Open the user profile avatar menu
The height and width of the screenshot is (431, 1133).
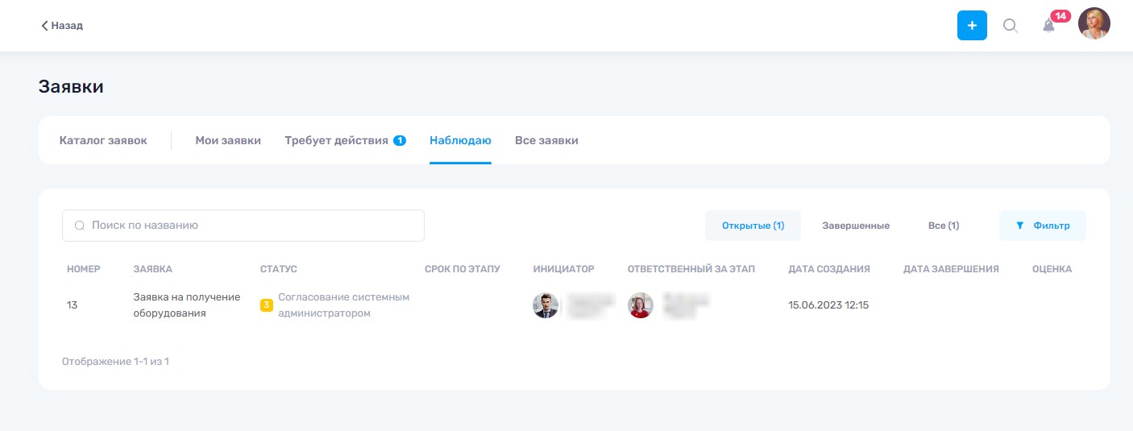[1094, 24]
